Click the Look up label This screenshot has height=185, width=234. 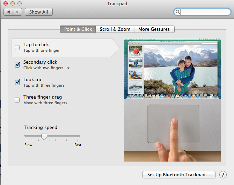[32, 79]
